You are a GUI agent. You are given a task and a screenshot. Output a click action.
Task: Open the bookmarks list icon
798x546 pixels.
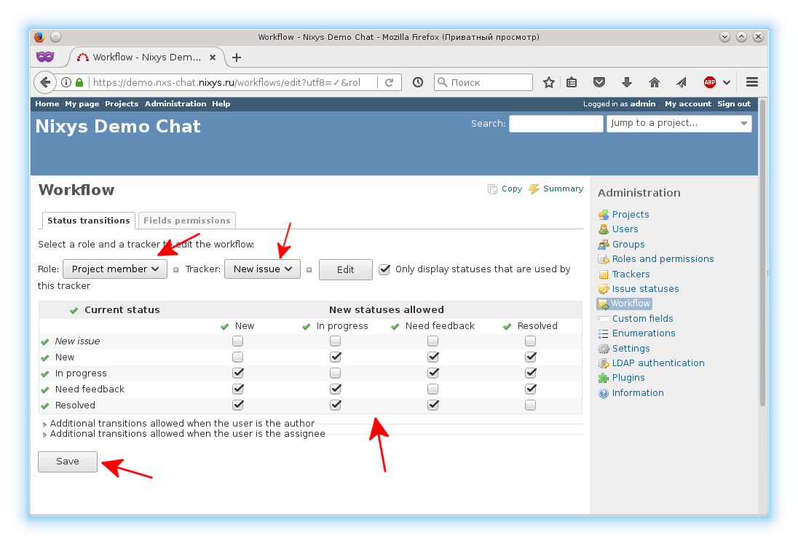[x=572, y=82]
